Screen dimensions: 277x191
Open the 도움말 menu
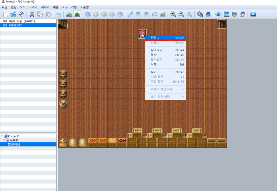[x=85, y=7]
